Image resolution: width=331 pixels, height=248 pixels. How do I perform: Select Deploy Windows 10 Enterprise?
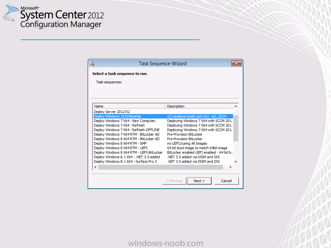pyautogui.click(x=163, y=116)
